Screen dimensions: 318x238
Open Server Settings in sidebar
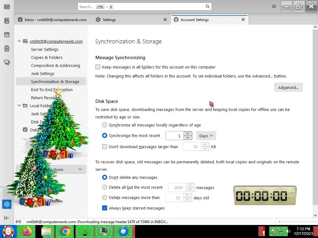coord(45,49)
